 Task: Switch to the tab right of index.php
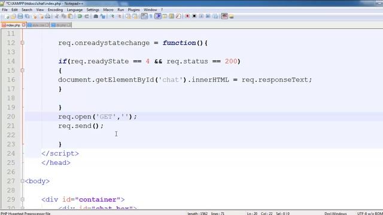point(38,25)
